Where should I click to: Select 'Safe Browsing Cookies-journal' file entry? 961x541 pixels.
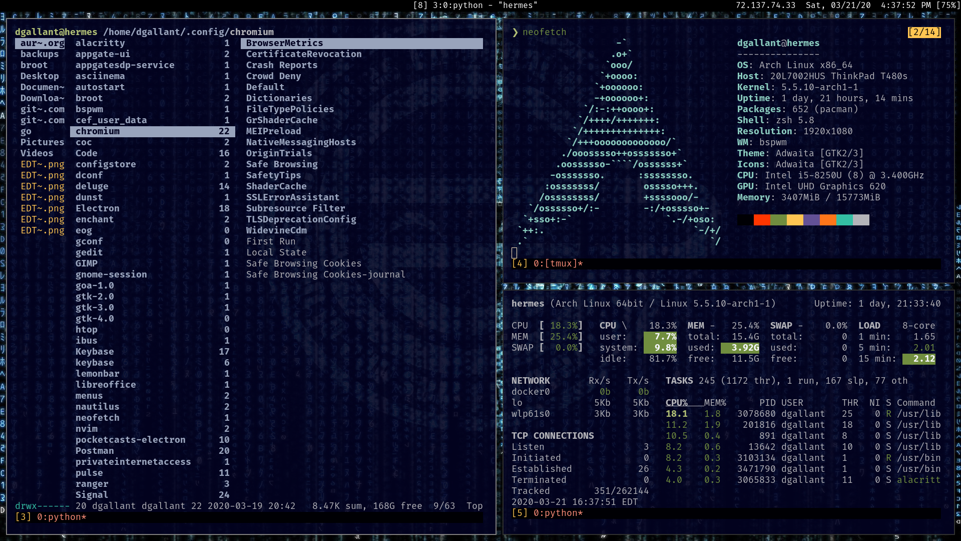coord(326,275)
